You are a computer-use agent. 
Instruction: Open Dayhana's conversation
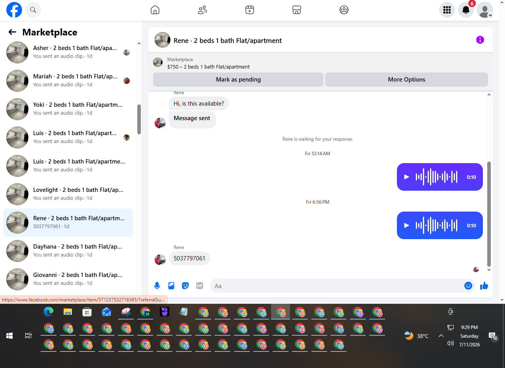coord(68,251)
